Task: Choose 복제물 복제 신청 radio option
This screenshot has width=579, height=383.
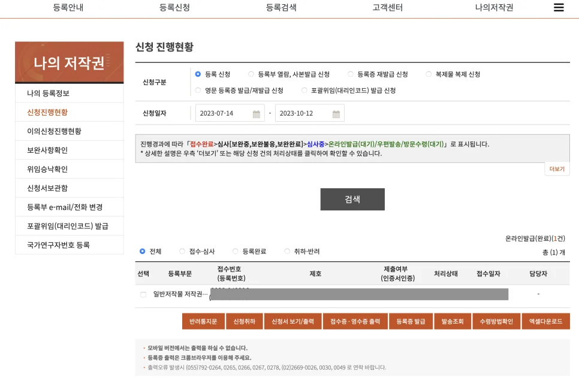Action: pos(429,74)
